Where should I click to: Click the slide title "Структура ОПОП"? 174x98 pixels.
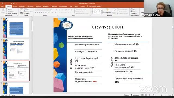tap(107, 27)
